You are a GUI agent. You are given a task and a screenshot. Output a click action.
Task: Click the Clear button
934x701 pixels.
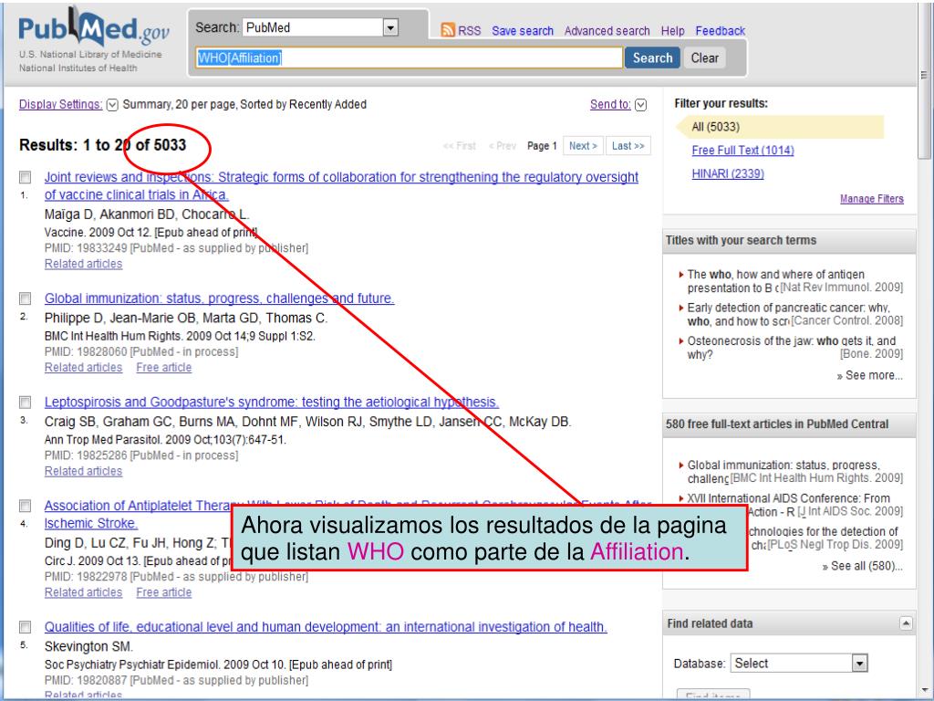(x=705, y=58)
